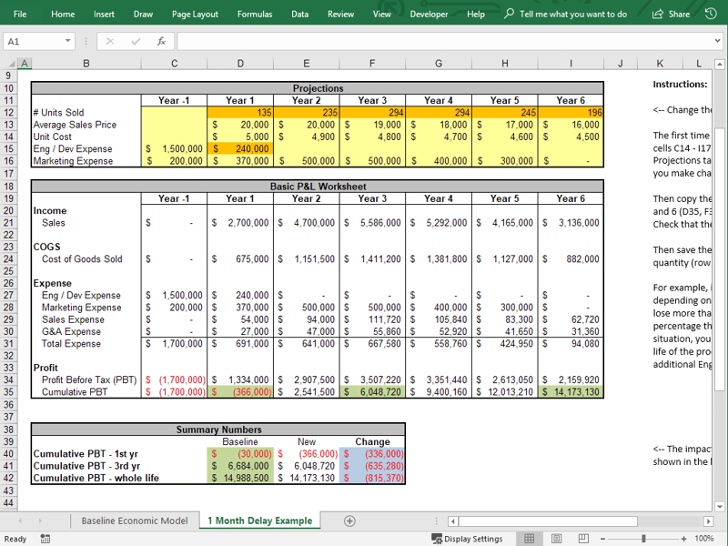
Task: Expand the formula bar chevron
Action: (717, 41)
